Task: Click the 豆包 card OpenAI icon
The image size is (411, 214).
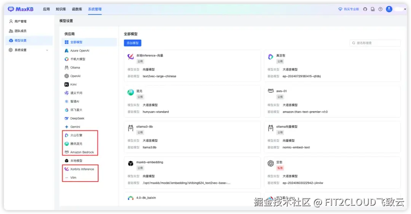Action: [271, 164]
